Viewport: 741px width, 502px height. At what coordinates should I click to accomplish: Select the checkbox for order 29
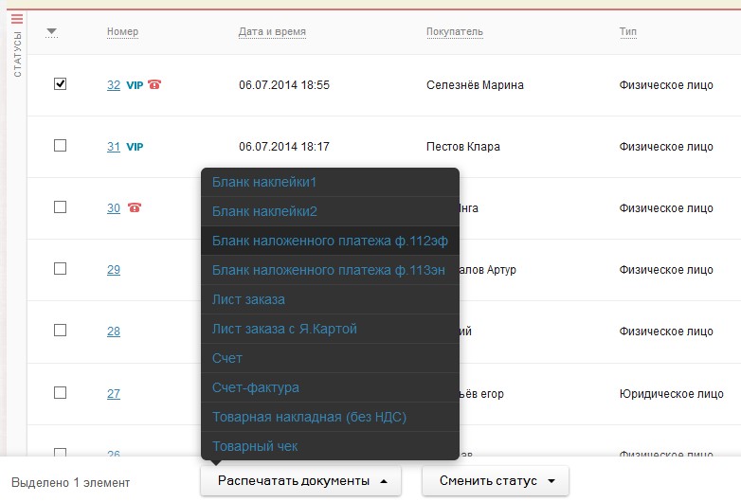pos(61,269)
